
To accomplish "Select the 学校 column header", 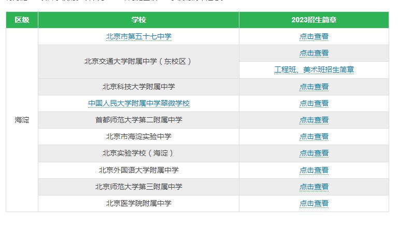I will click(138, 20).
